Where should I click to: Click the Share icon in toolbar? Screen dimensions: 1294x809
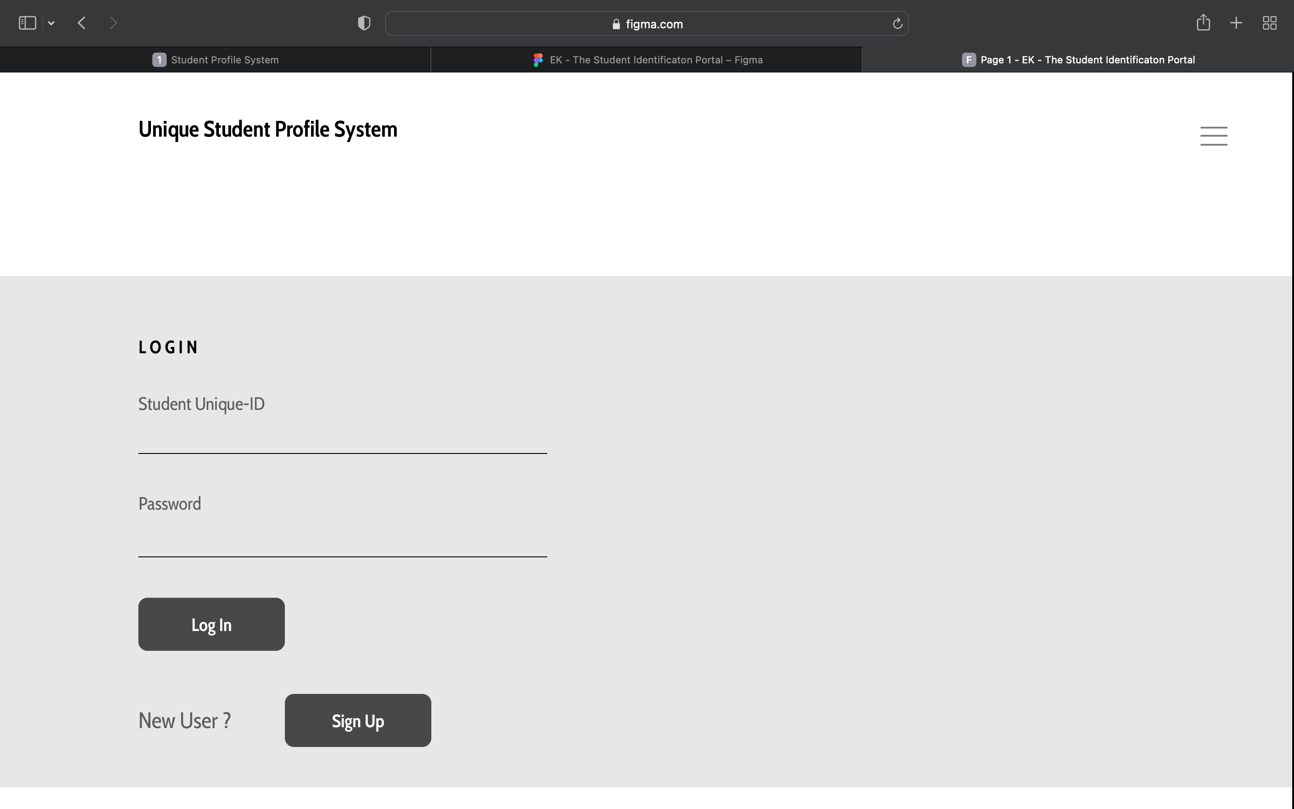(1203, 22)
